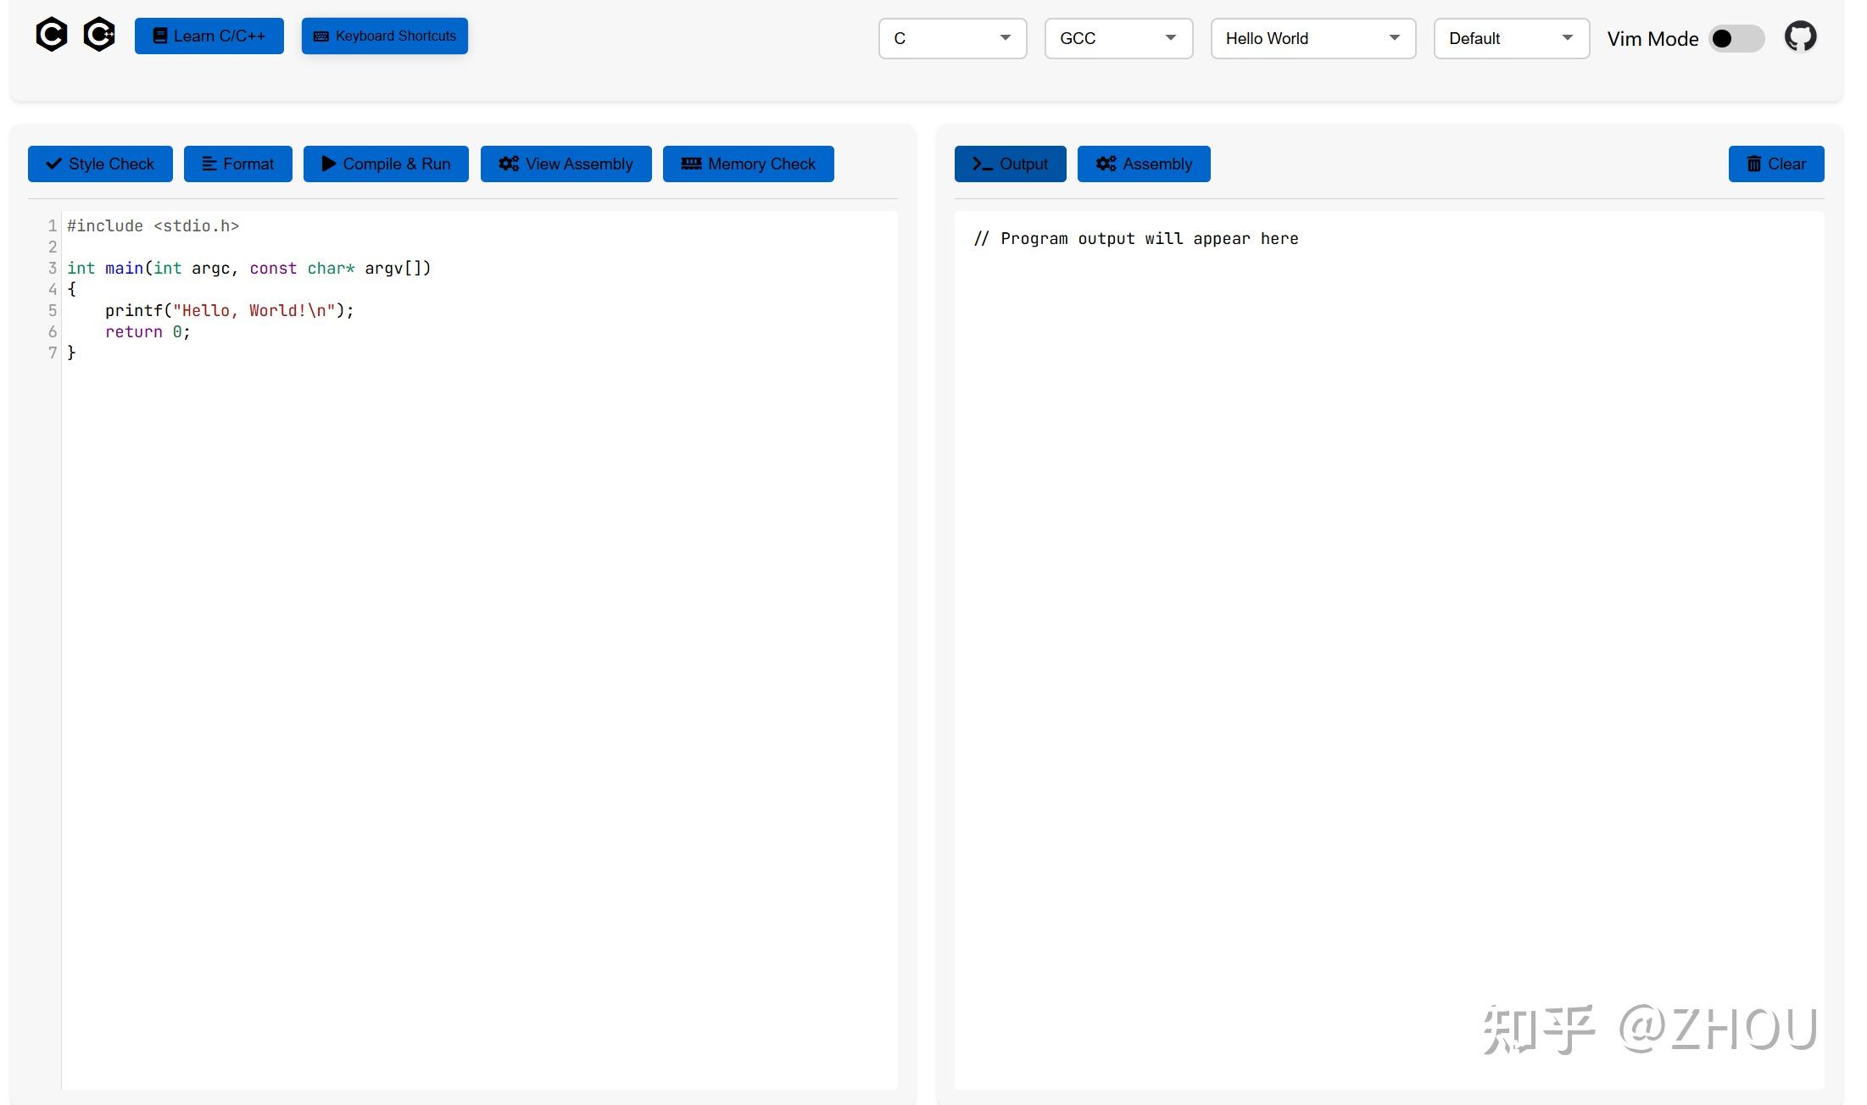The height and width of the screenshot is (1105, 1867).
Task: Run the Style Check tool
Action: pos(100,164)
